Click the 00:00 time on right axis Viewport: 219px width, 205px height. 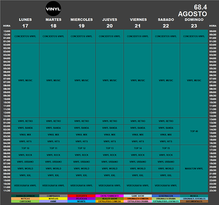coord(213,31)
